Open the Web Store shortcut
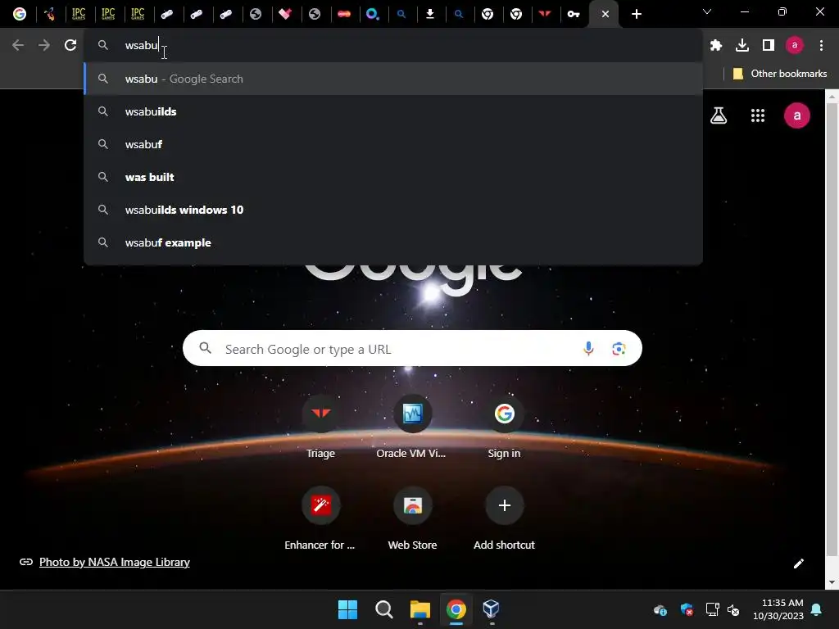 [412, 518]
